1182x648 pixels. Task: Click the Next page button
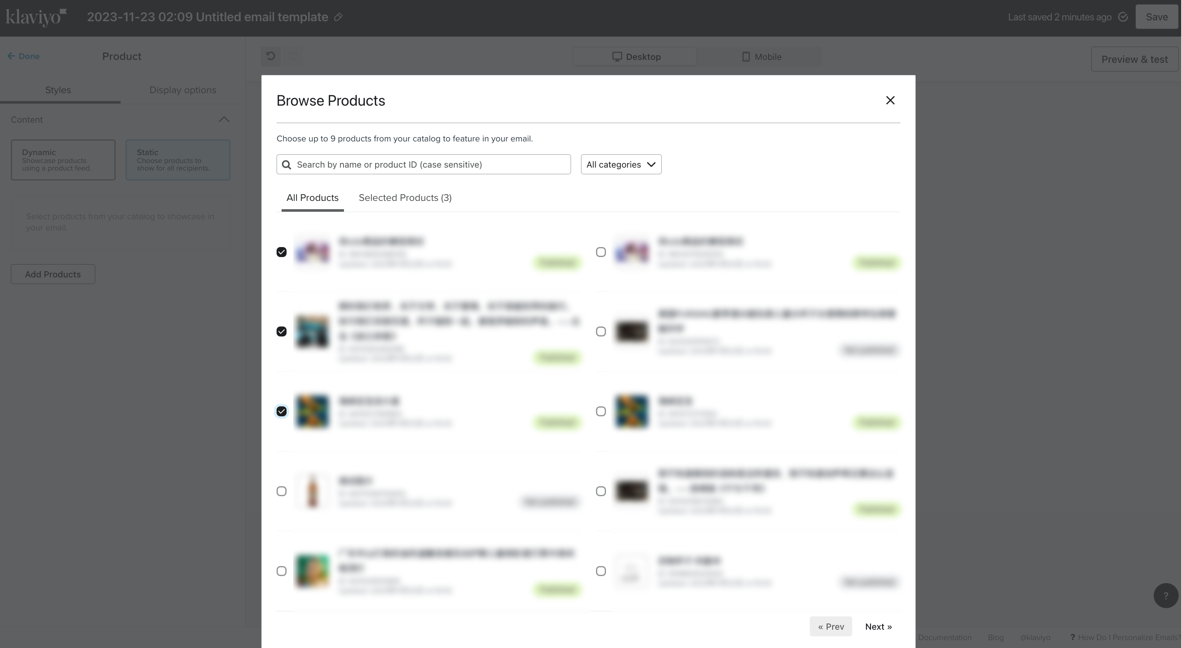[x=878, y=626]
